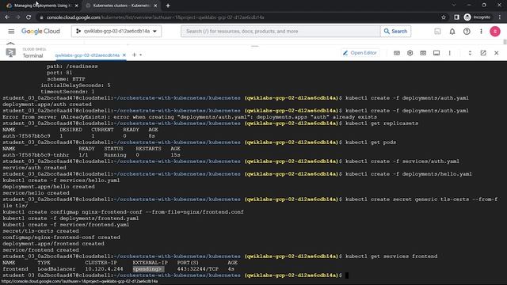This screenshot has height=285, width=507.
Task: Select the qwiklabs-gcp-02 terminal tab
Action: click(87, 55)
